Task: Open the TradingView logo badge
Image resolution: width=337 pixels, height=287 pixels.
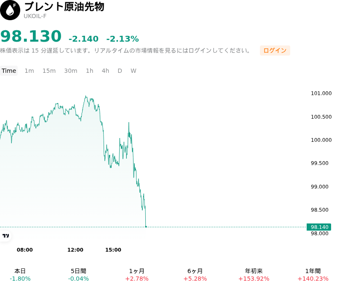Action: tap(5, 236)
